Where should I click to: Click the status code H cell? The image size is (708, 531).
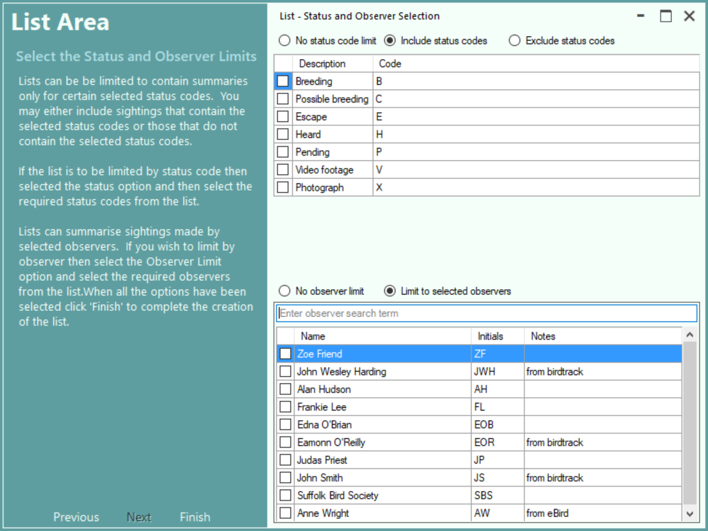click(x=536, y=135)
